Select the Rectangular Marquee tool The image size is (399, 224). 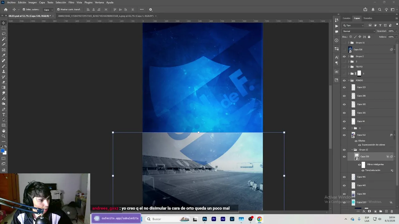tap(4, 28)
